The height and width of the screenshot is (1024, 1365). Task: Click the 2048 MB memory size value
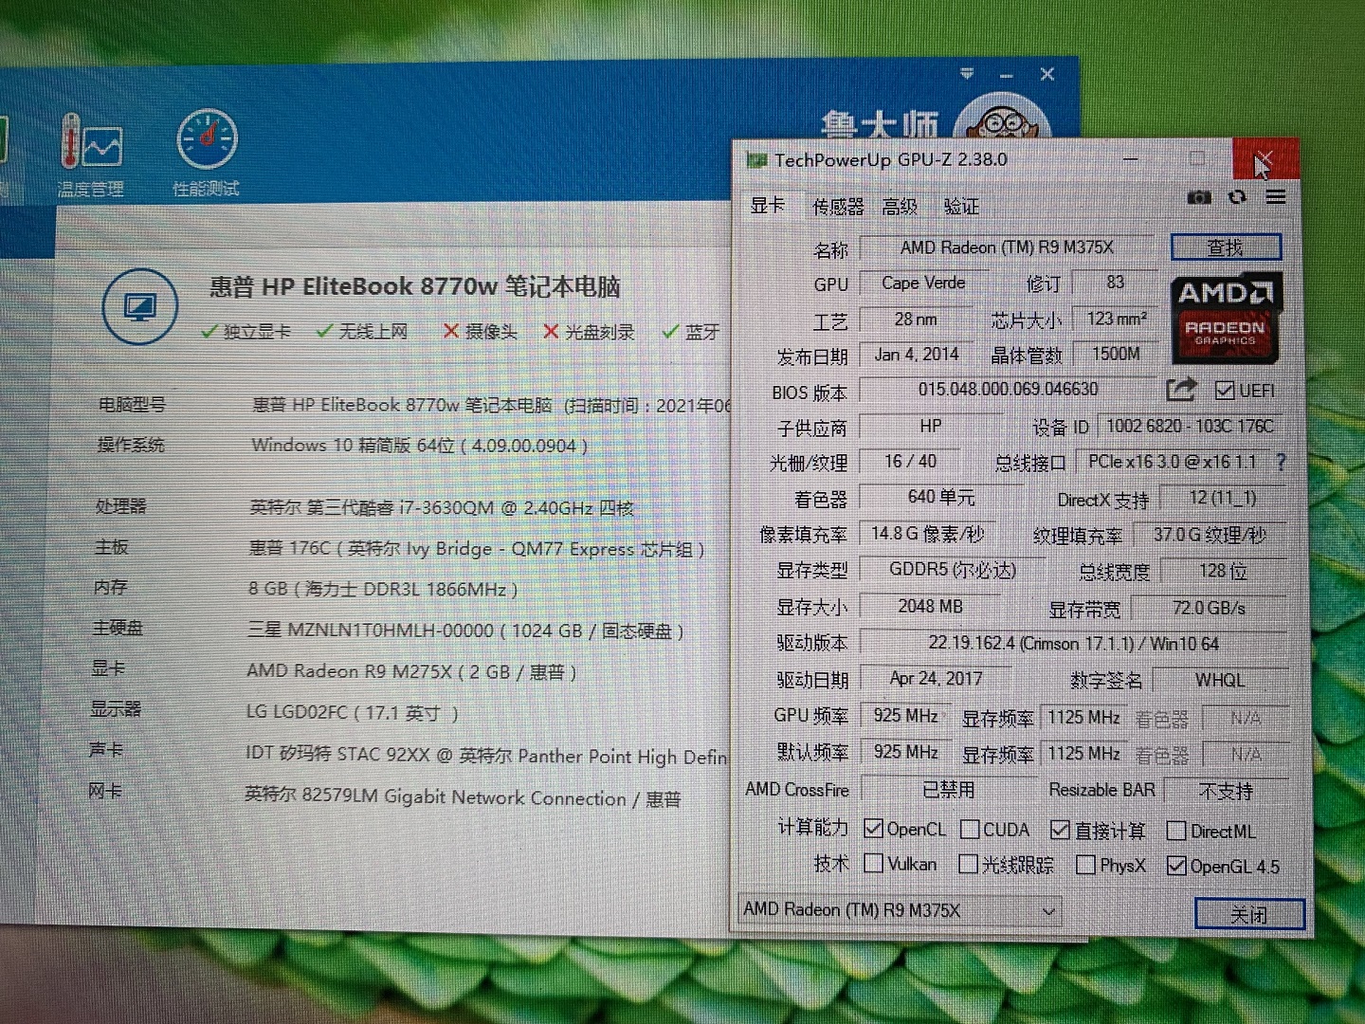930,607
